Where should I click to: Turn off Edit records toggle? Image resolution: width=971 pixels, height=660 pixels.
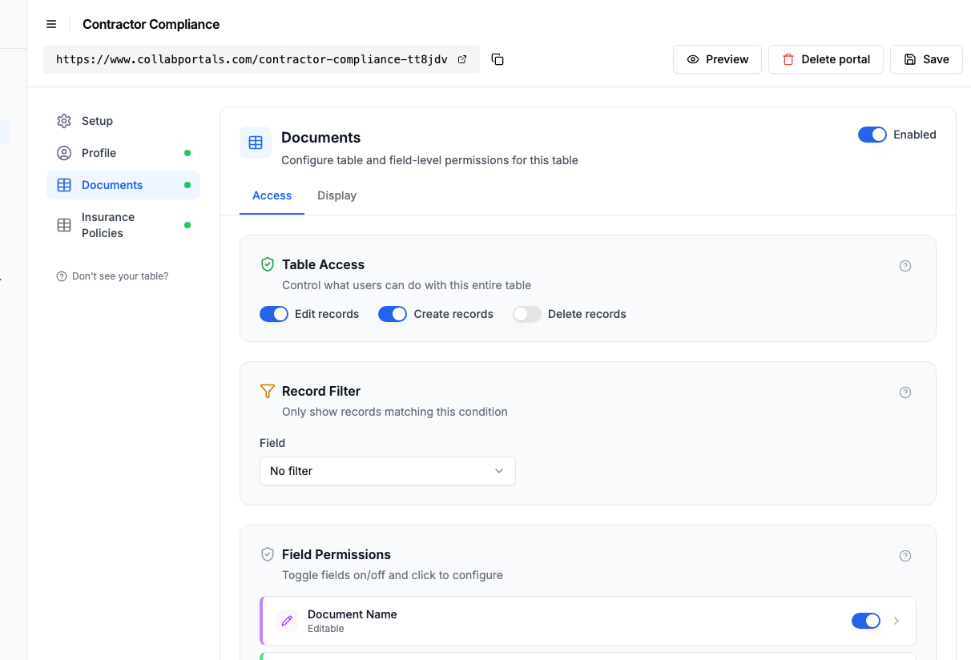pos(274,314)
